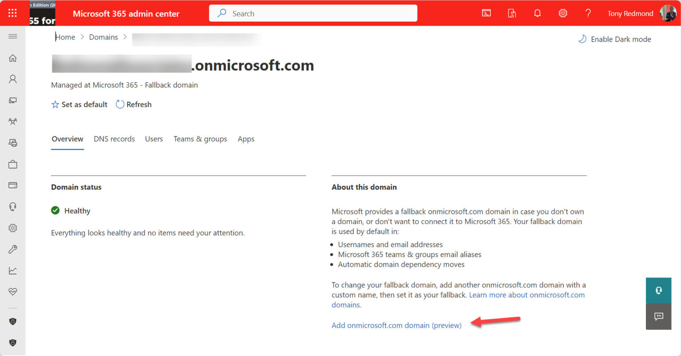Open Support via the headset sidebar icon
The height and width of the screenshot is (356, 681).
[12, 206]
